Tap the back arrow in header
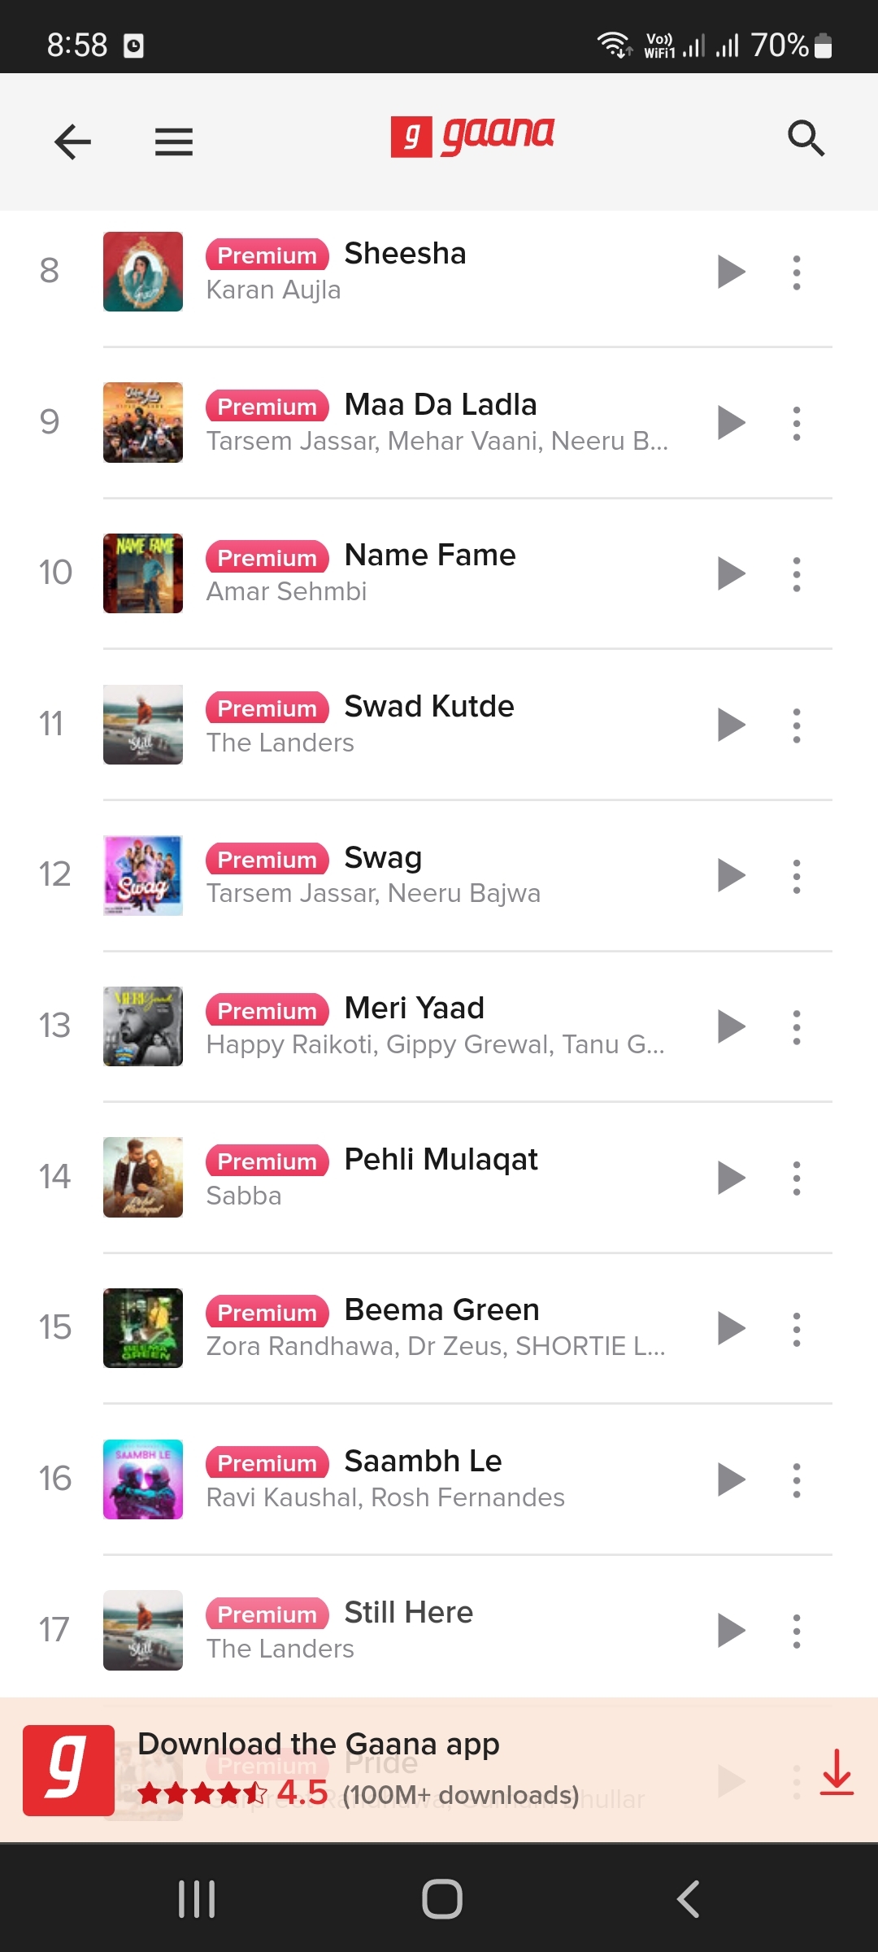This screenshot has height=1952, width=878. 72,142
